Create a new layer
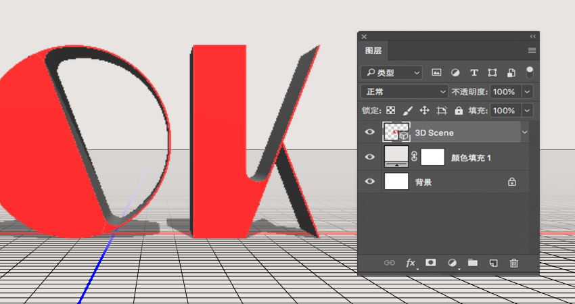 coord(493,263)
